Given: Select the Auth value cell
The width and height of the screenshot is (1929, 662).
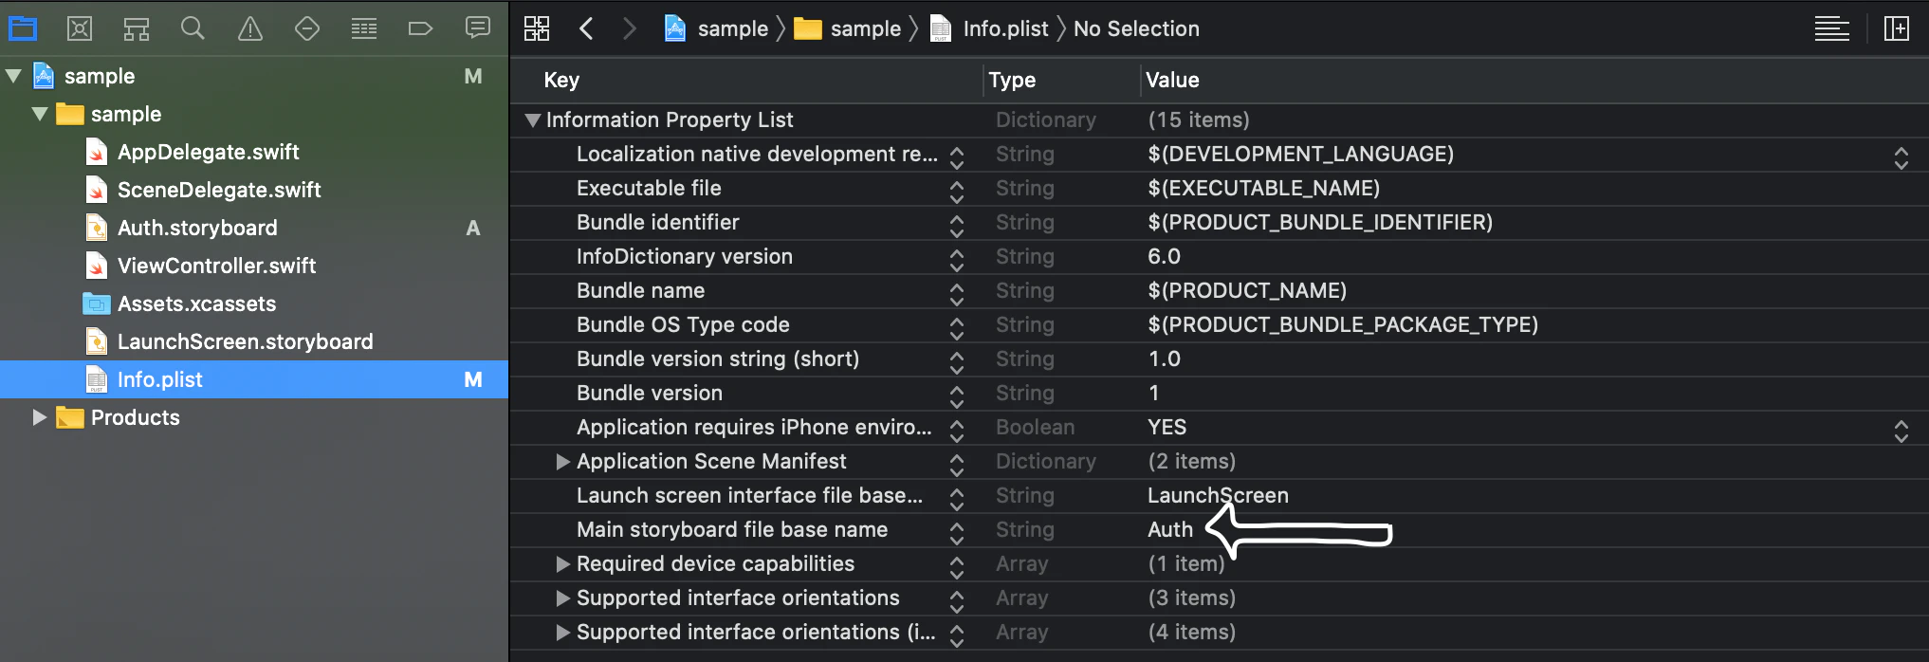Looking at the screenshot, I should tap(1170, 529).
